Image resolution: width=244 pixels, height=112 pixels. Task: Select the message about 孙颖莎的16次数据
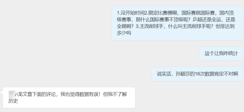(197, 74)
